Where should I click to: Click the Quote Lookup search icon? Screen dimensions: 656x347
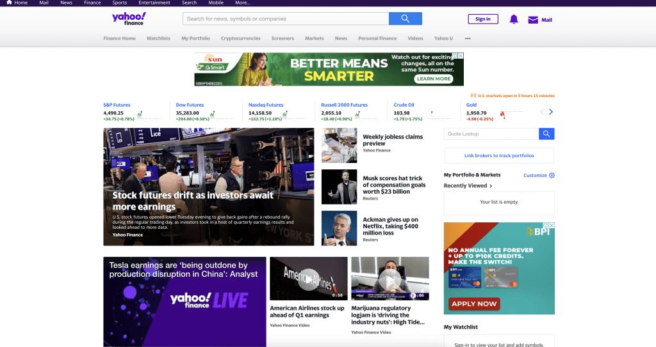point(546,134)
